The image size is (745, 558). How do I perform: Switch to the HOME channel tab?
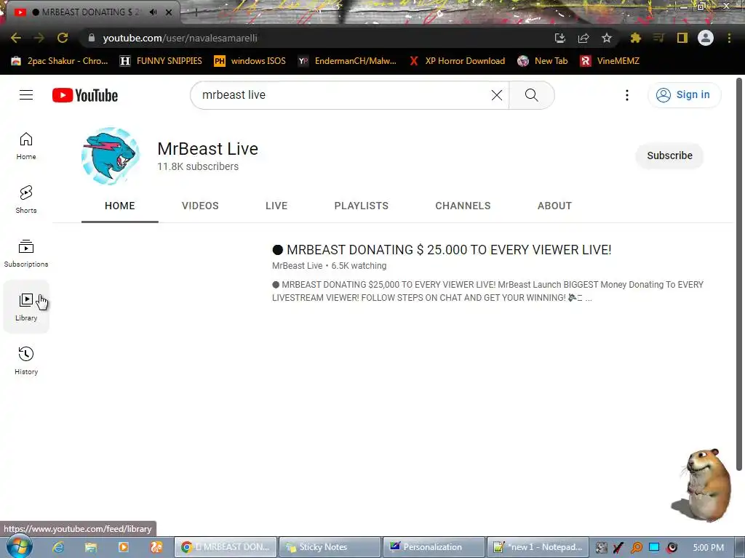[120, 206]
